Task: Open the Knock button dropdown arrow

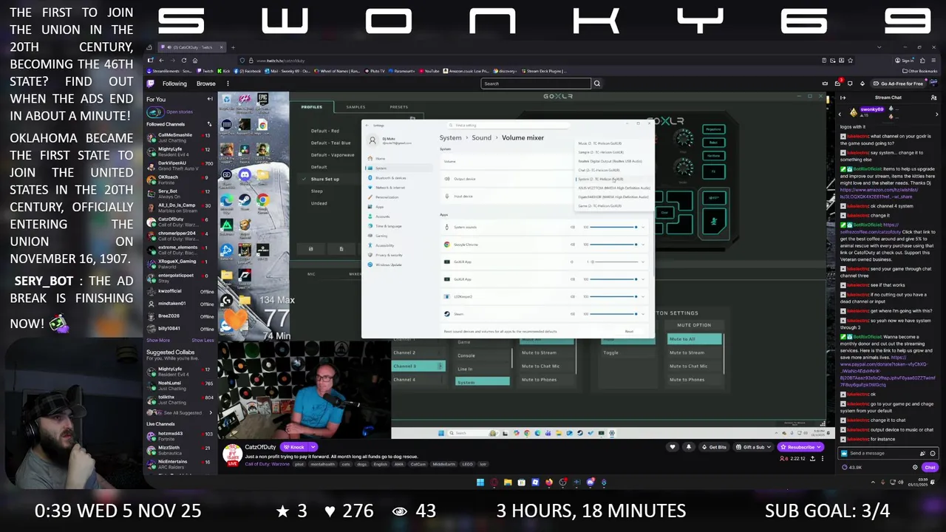Action: tap(313, 447)
